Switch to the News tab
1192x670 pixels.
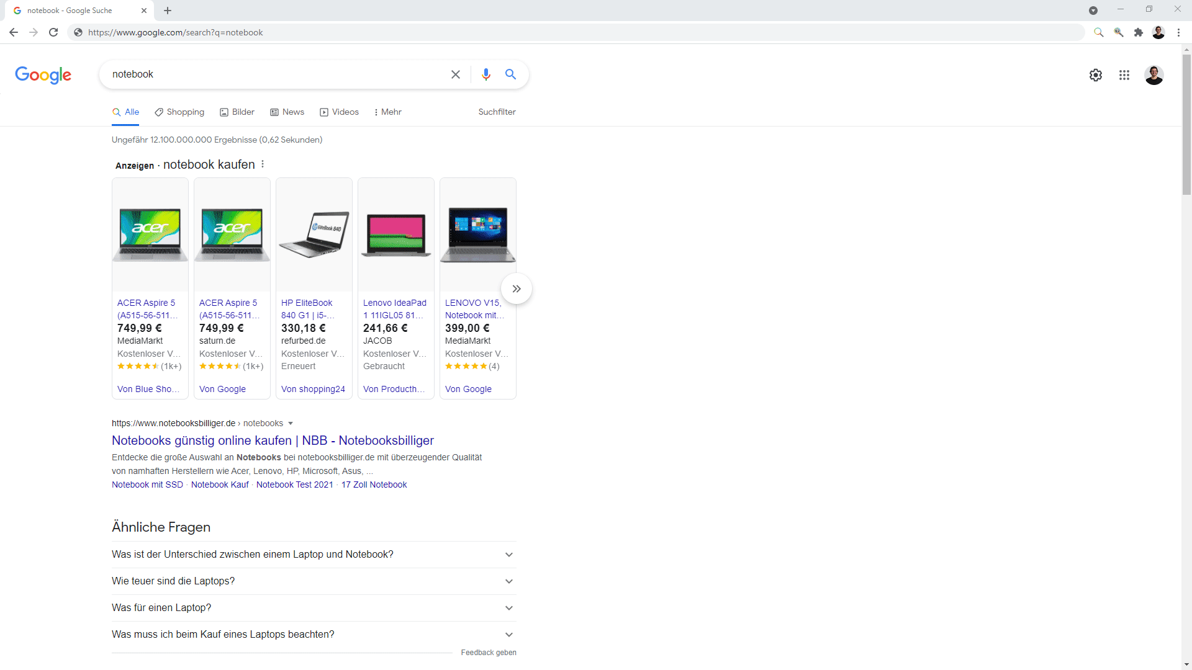click(x=287, y=112)
